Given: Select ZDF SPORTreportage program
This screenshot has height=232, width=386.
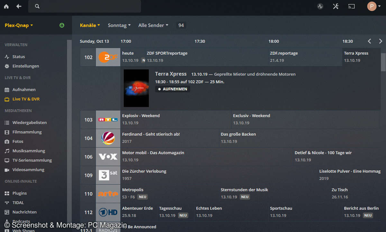Looking at the screenshot, I should [x=207, y=57].
